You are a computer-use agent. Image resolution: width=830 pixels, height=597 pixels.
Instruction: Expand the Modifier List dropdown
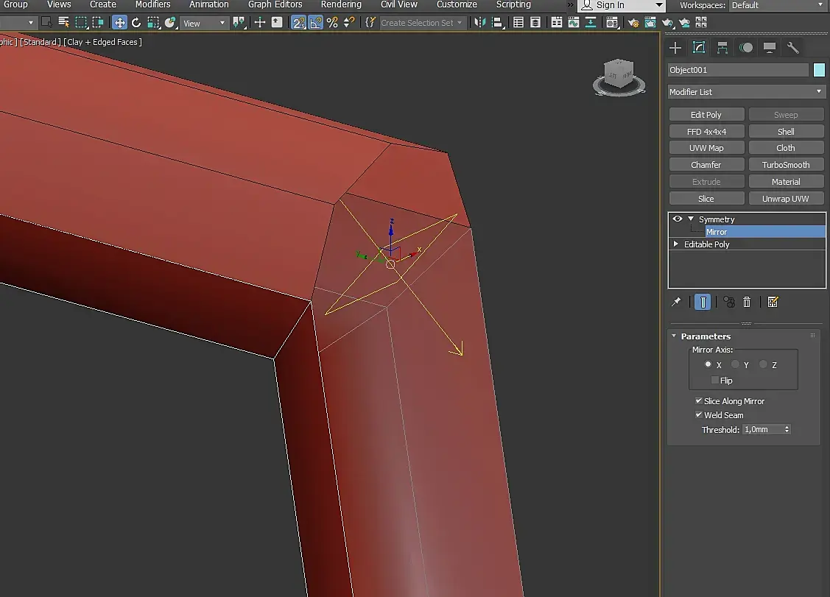pos(746,92)
